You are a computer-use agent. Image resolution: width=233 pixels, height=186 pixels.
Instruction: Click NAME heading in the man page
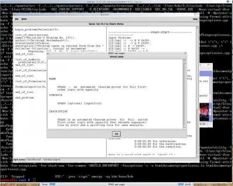coord(52,79)
